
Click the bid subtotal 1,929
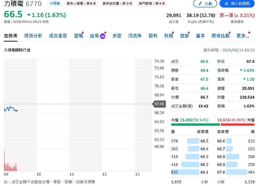pos(176,182)
